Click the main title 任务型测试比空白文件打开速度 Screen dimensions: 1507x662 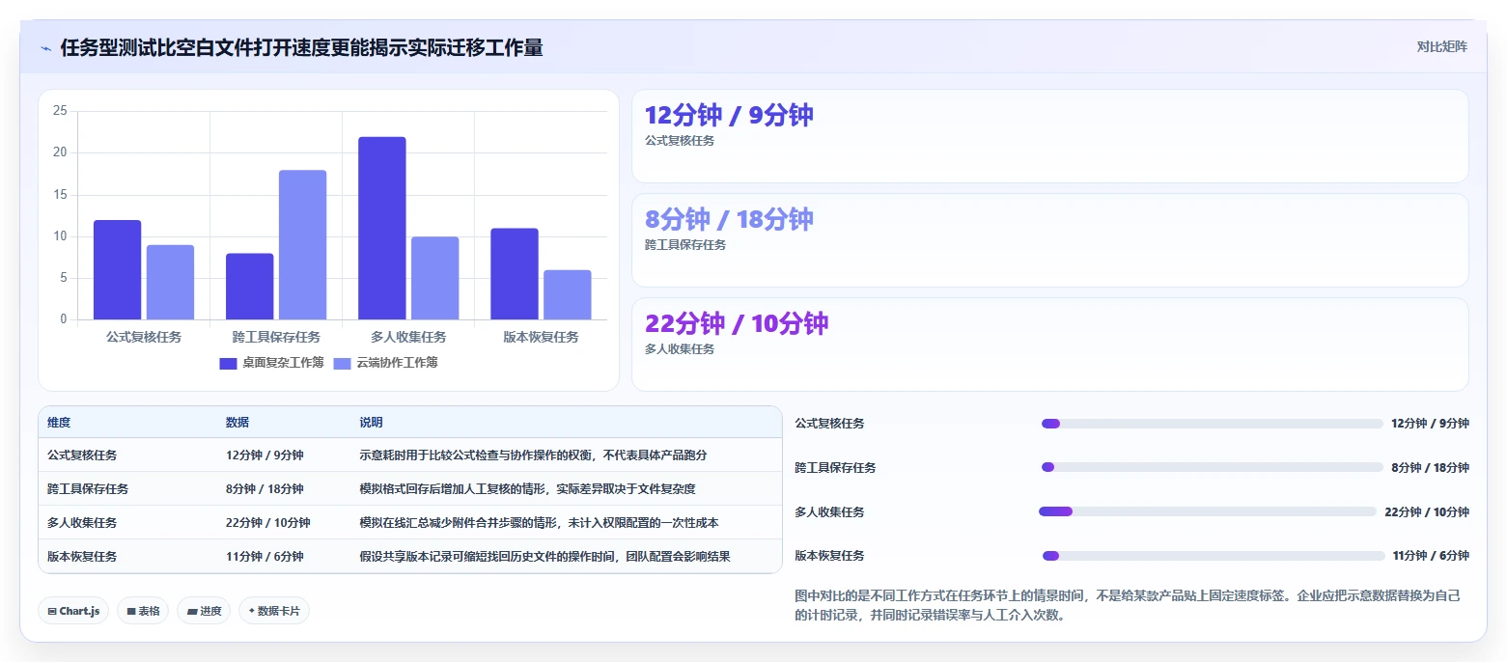(x=301, y=48)
